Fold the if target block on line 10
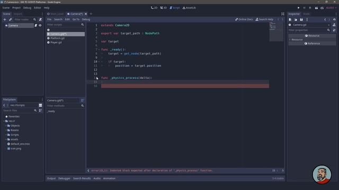 99,62
